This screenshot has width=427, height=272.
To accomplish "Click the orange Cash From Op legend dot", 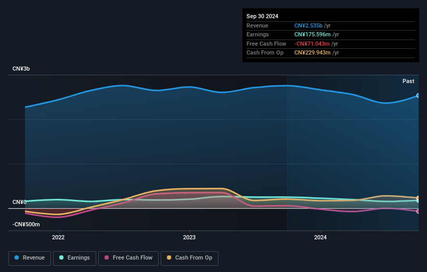I will 169,257.
